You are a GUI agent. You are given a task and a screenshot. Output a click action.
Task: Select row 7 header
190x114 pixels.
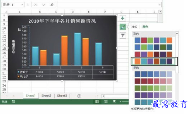coord(4,16)
